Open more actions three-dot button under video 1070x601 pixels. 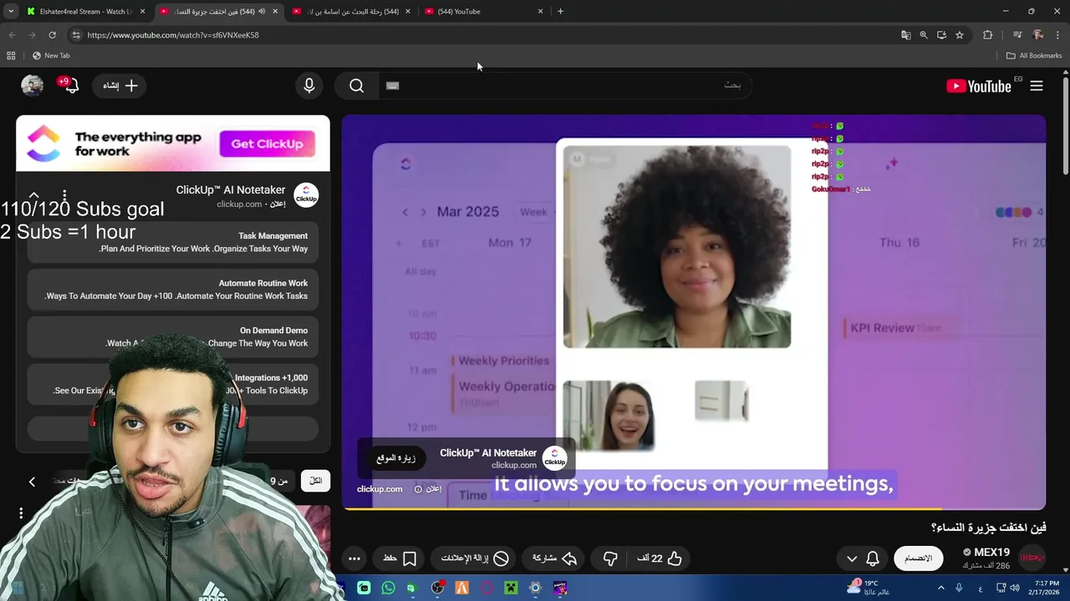pyautogui.click(x=354, y=558)
